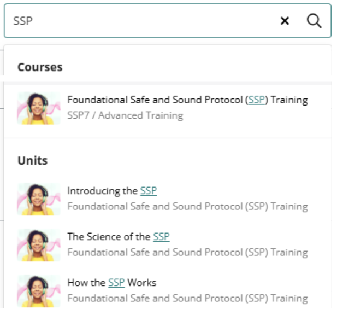Click the magnifying glass search icon
The height and width of the screenshot is (309, 337).
[x=314, y=21]
